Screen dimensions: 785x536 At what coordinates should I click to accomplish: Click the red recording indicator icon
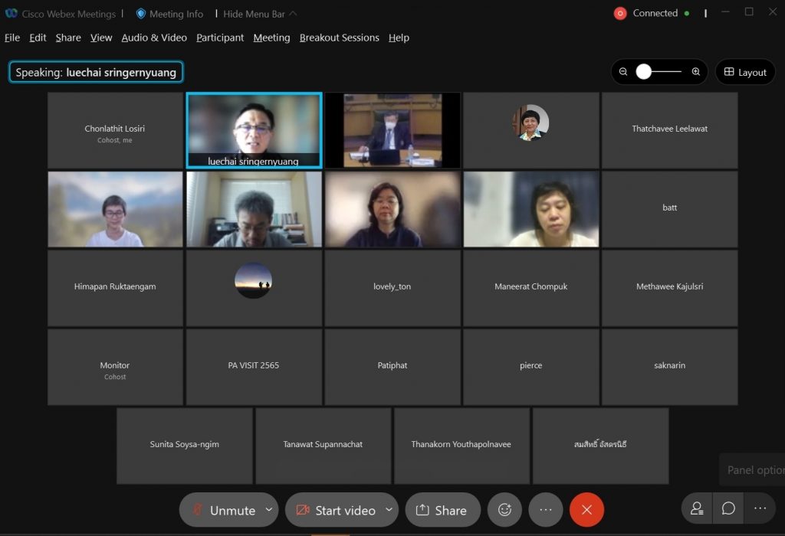coord(620,13)
